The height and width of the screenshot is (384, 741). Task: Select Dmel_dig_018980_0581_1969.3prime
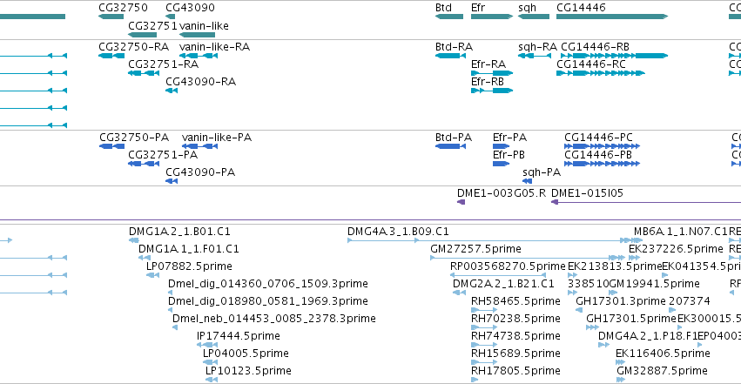pyautogui.click(x=170, y=310)
